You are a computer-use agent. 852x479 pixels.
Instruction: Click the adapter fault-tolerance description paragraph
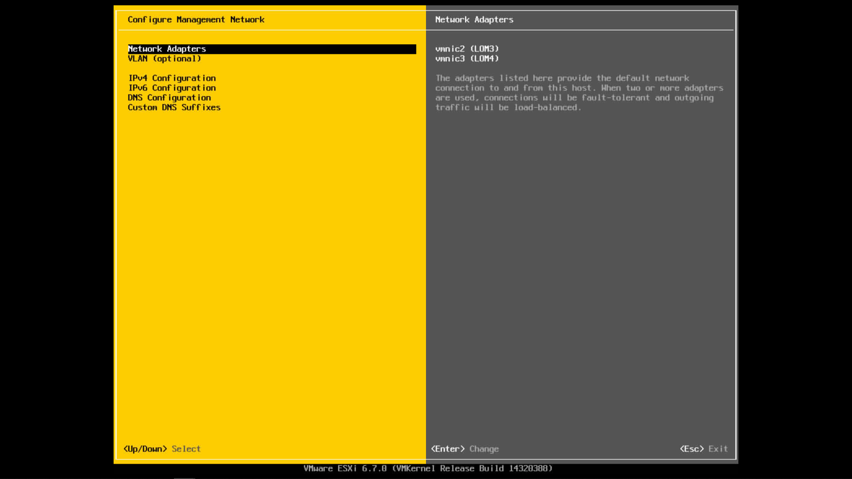click(x=577, y=92)
